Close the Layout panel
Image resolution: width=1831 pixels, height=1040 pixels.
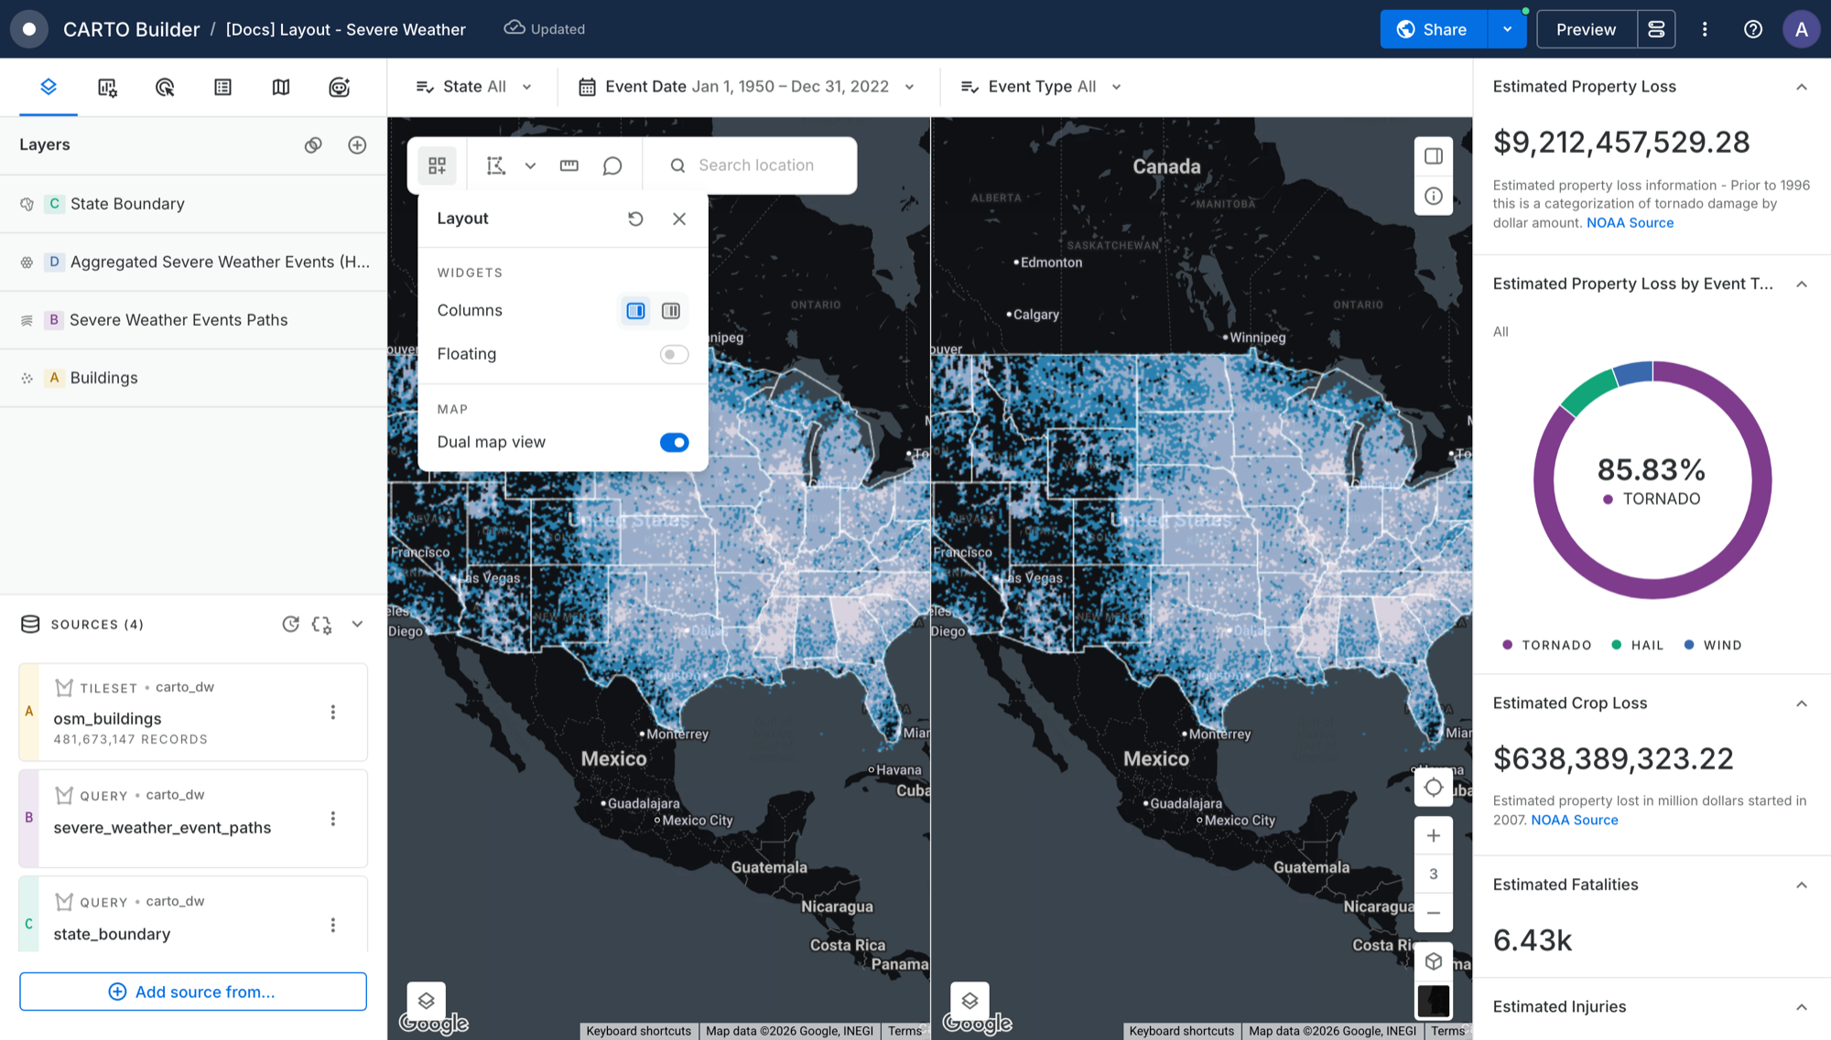(x=679, y=219)
